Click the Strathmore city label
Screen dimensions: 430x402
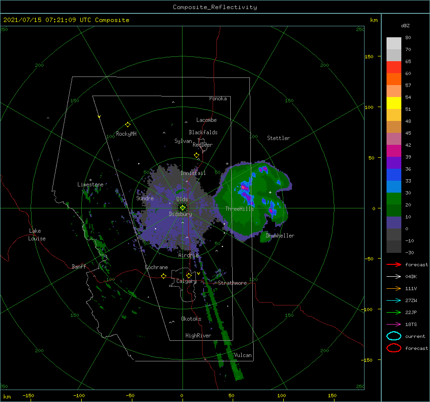(232, 283)
